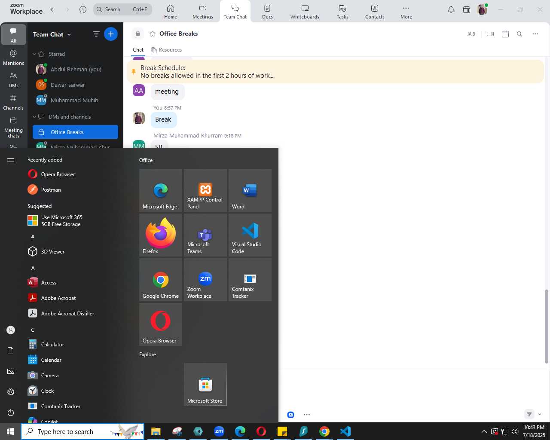Start video meeting from channel header
This screenshot has height=440, width=550.
point(490,34)
